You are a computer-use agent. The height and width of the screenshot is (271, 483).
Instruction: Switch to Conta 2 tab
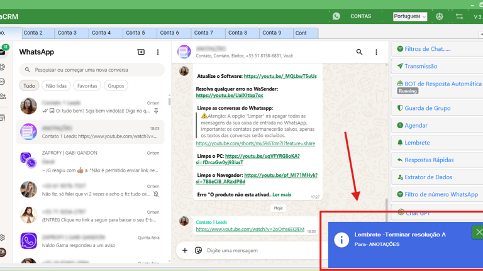coord(38,33)
